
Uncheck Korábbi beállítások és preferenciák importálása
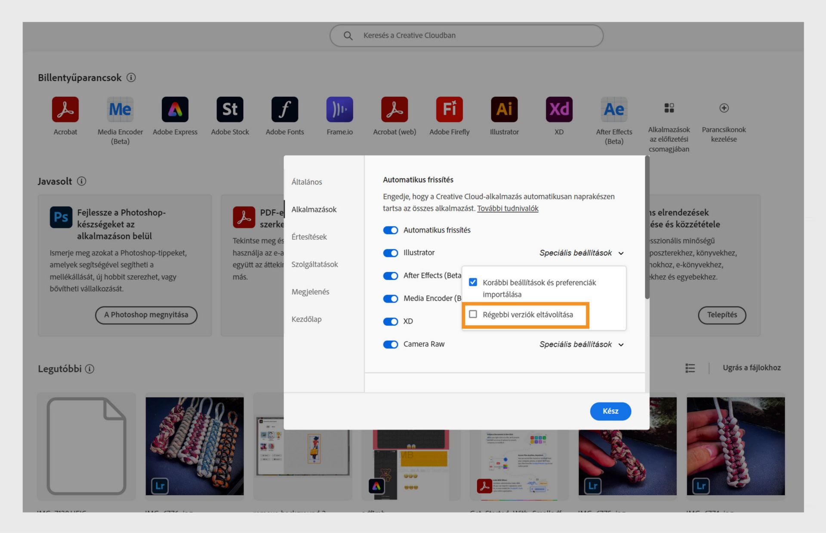(473, 282)
